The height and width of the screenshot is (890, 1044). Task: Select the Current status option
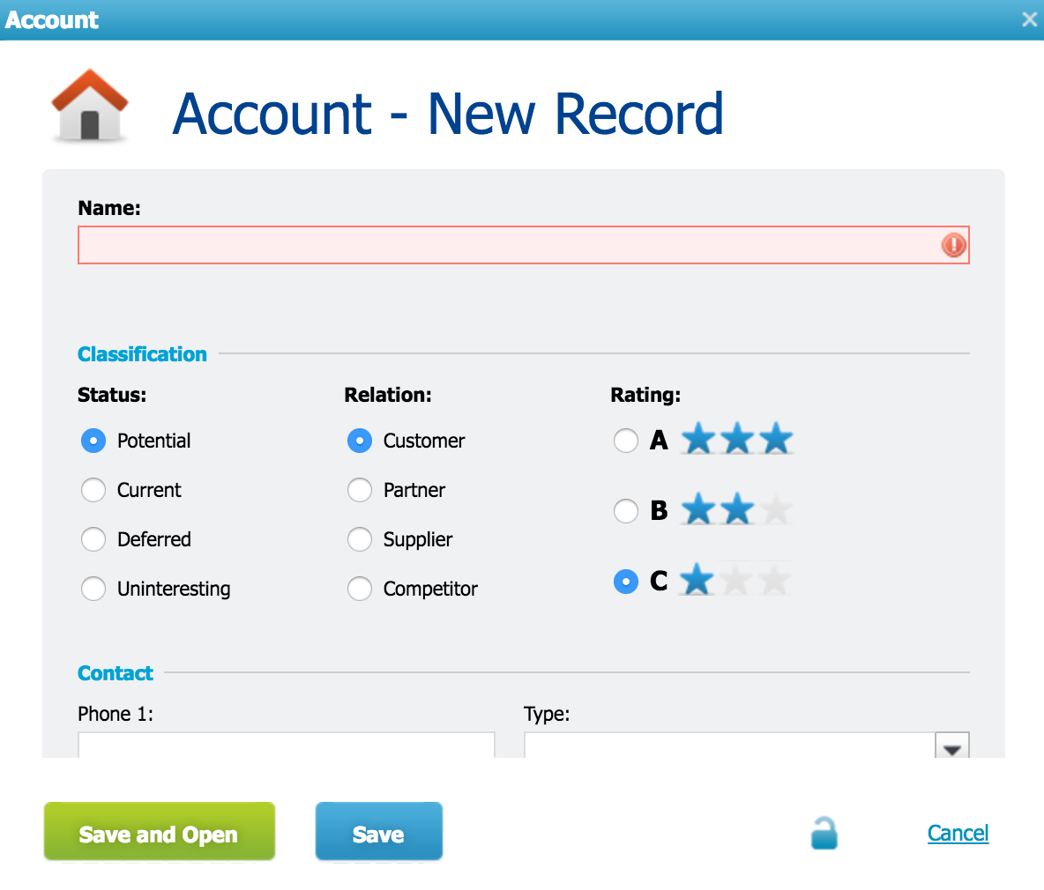click(x=93, y=490)
